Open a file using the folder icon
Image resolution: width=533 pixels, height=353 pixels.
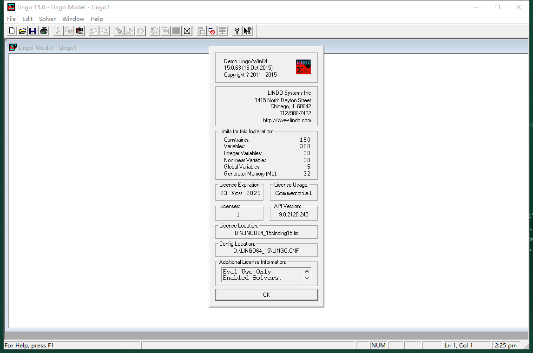(x=22, y=31)
